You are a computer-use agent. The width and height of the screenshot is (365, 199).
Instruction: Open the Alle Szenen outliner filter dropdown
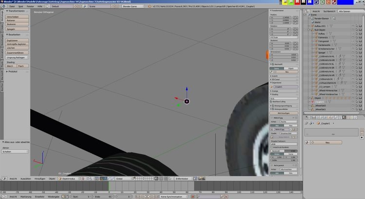(351, 11)
